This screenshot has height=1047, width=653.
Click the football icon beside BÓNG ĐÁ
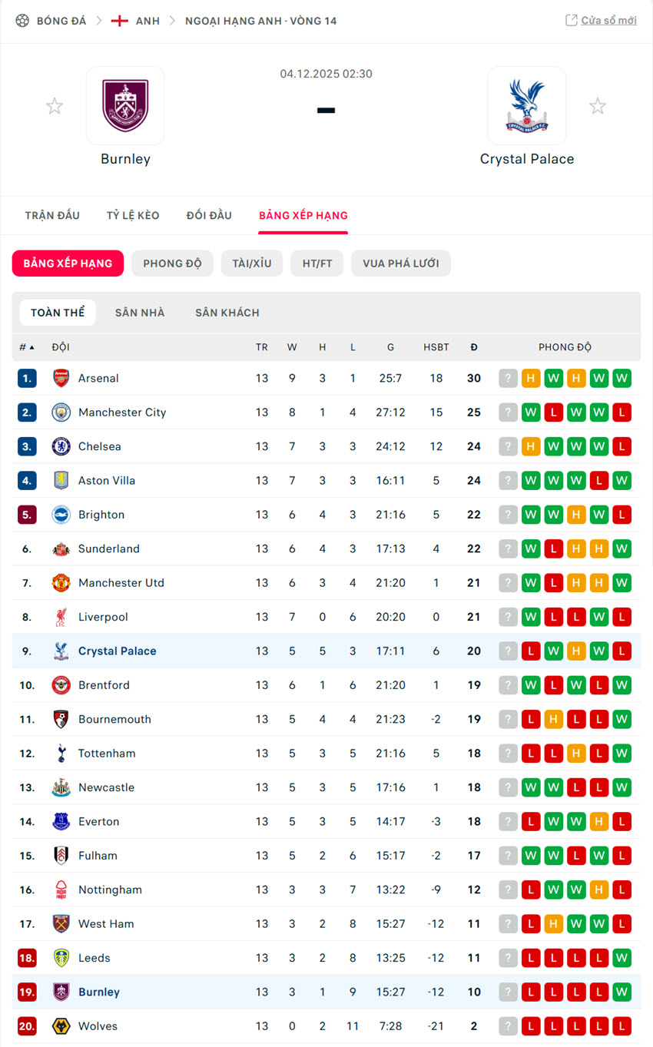pos(22,21)
